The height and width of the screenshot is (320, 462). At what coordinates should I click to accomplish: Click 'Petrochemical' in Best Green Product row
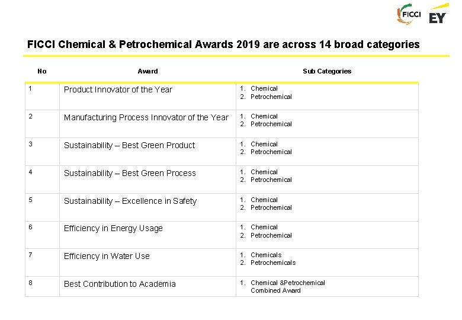[x=271, y=152]
